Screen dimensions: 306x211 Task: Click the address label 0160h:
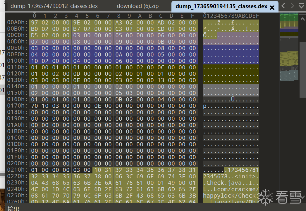(17, 99)
